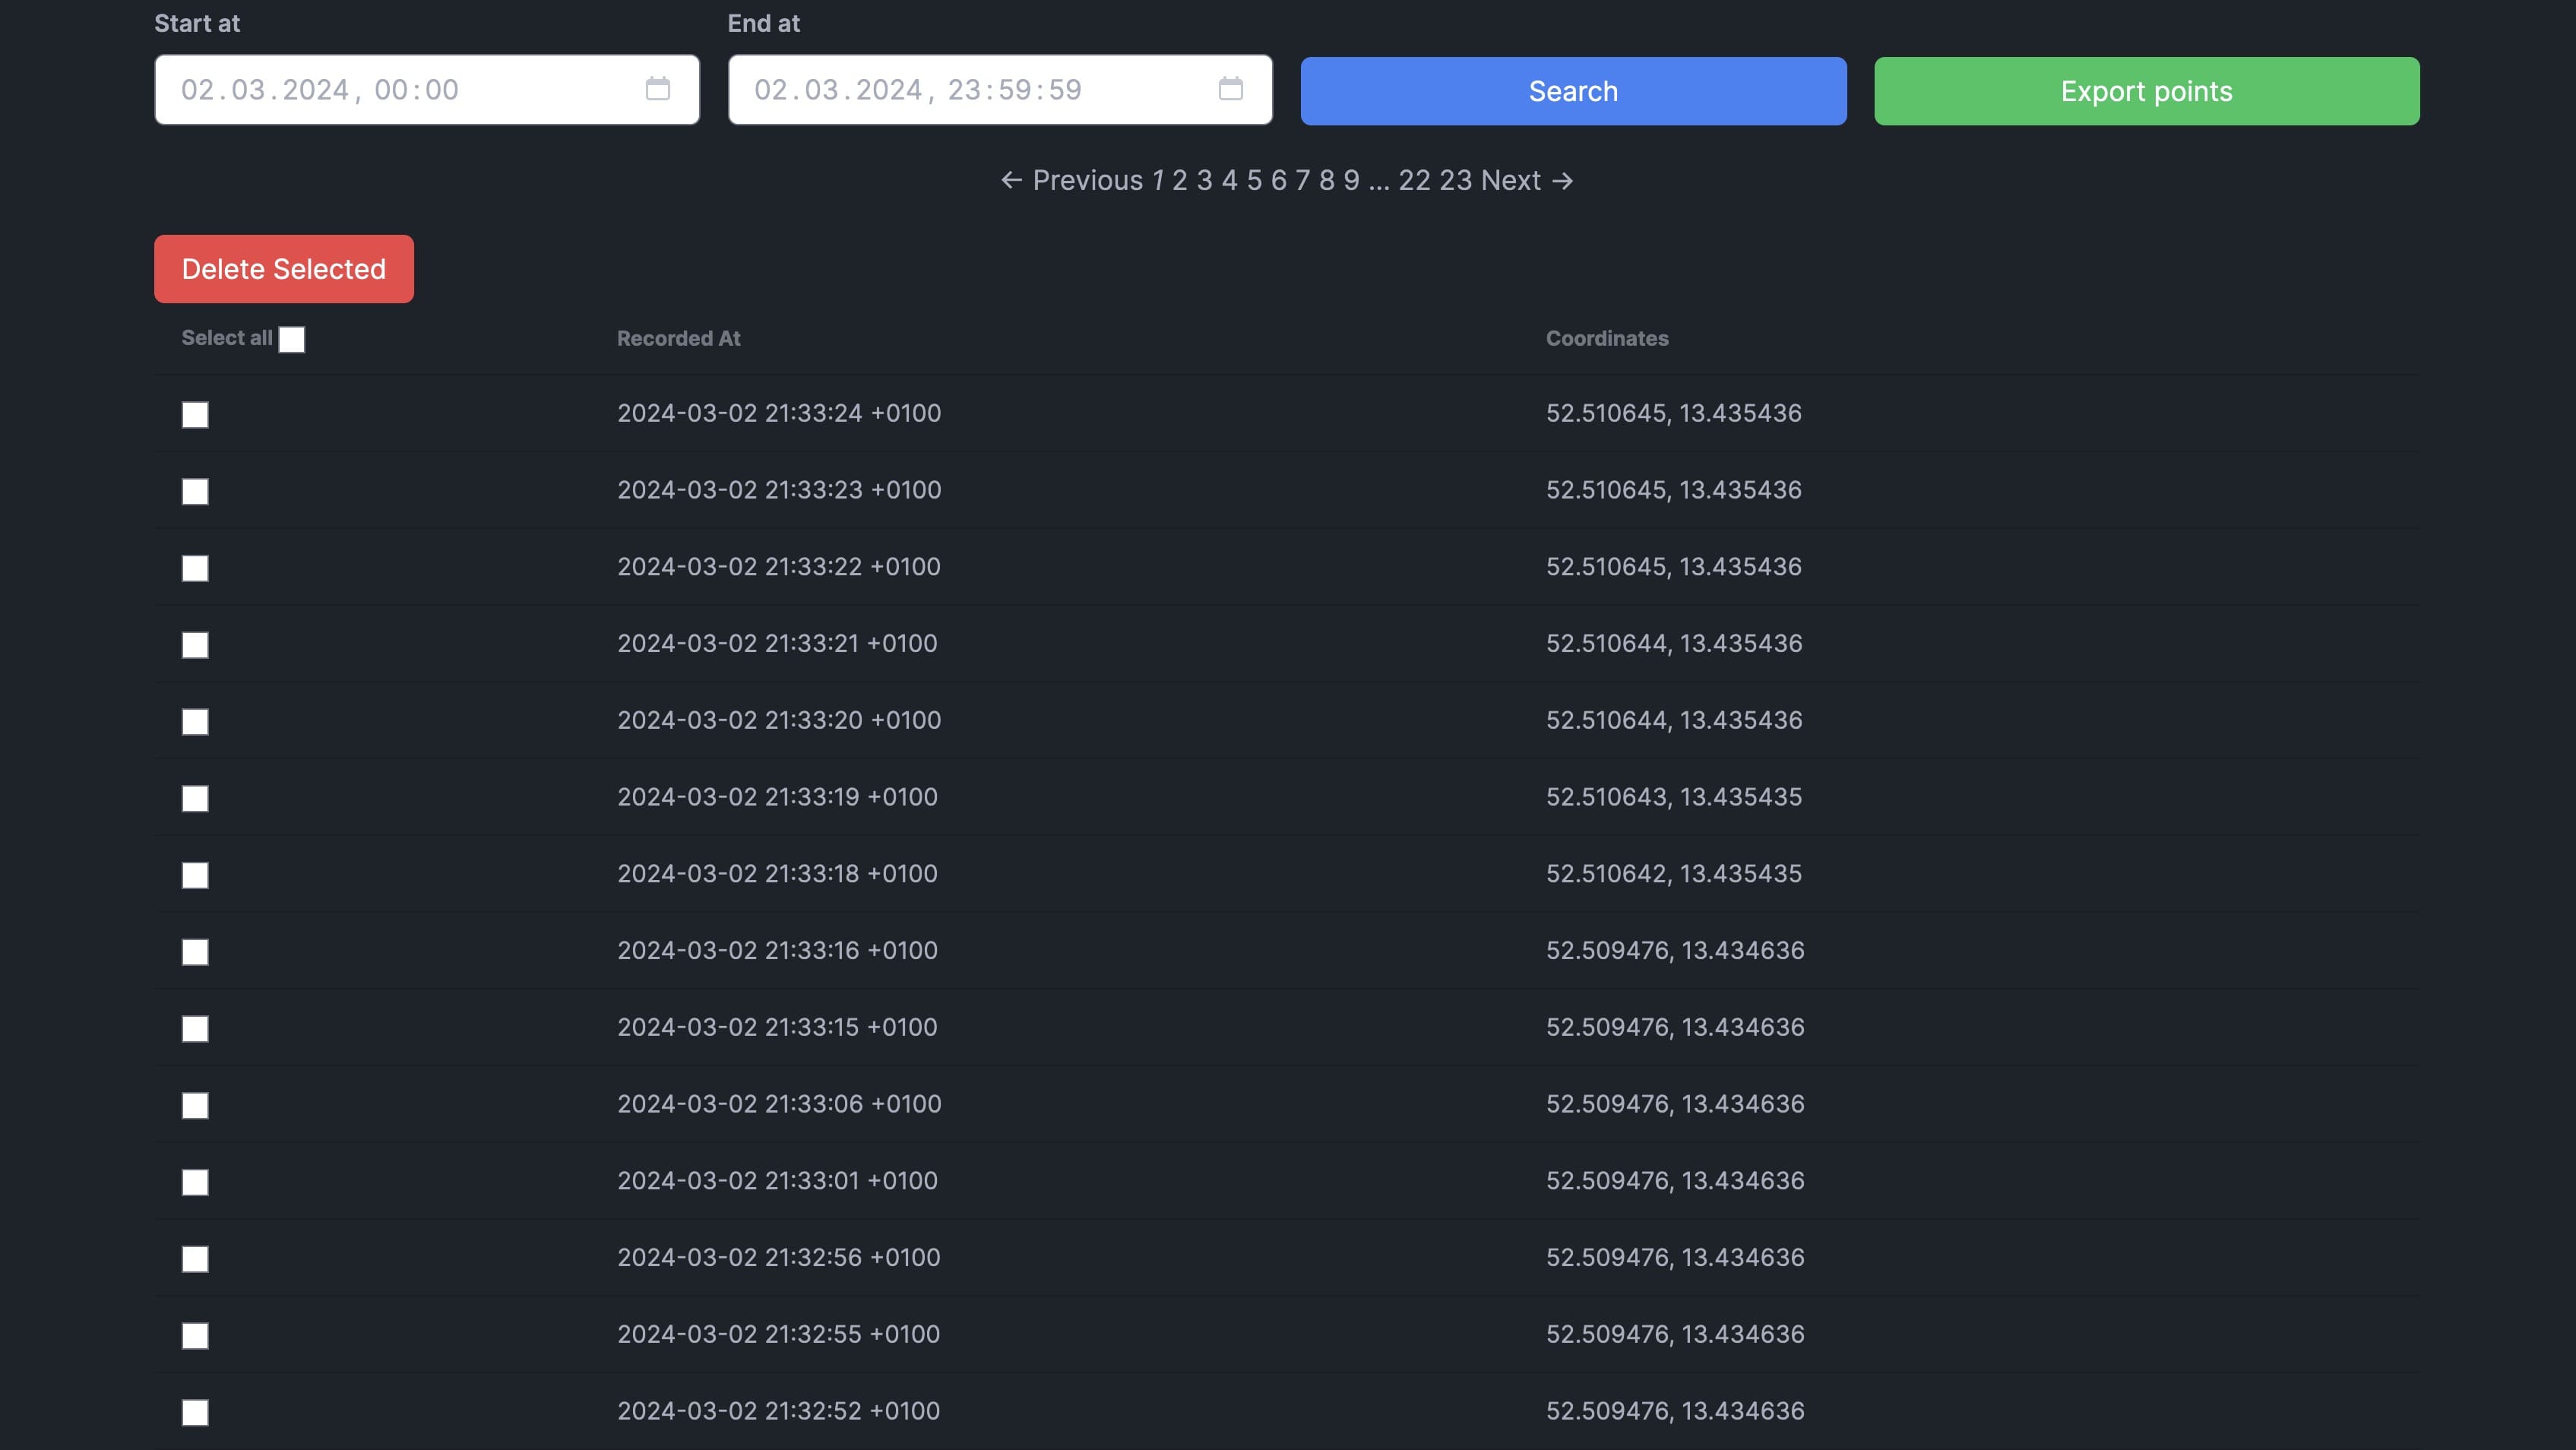Open the Start at calendar picker icon

[657, 89]
